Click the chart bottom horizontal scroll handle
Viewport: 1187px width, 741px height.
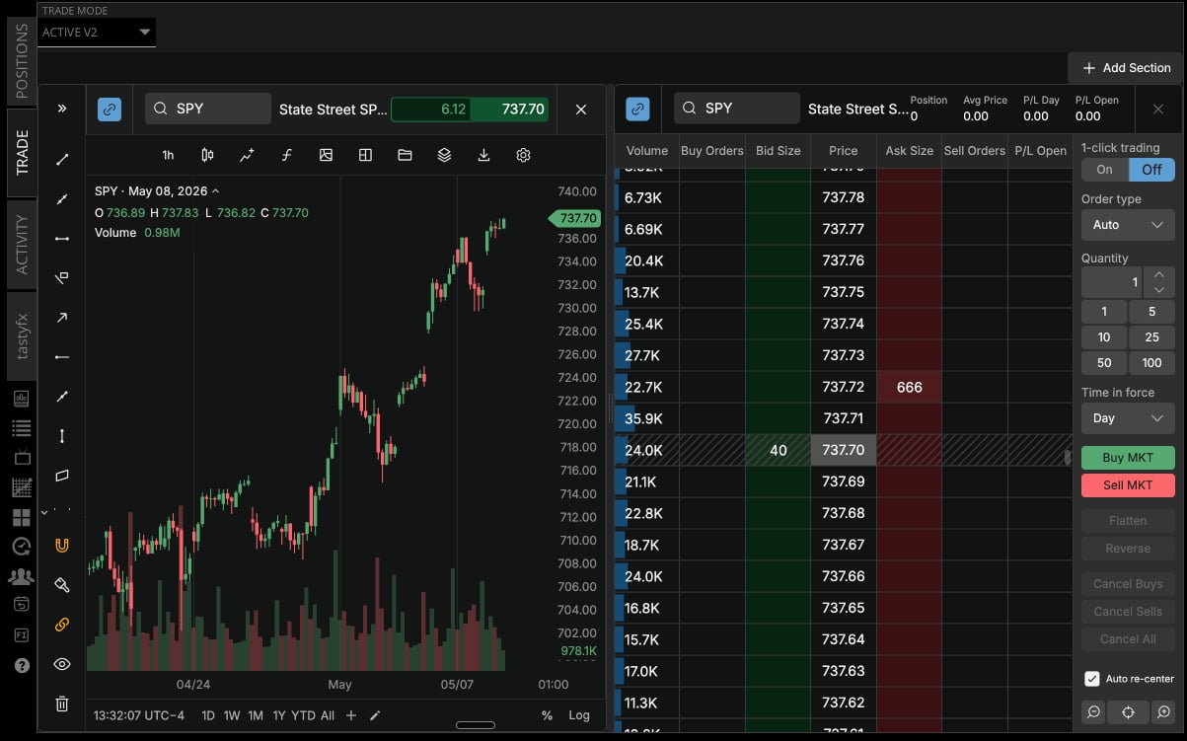pos(476,725)
